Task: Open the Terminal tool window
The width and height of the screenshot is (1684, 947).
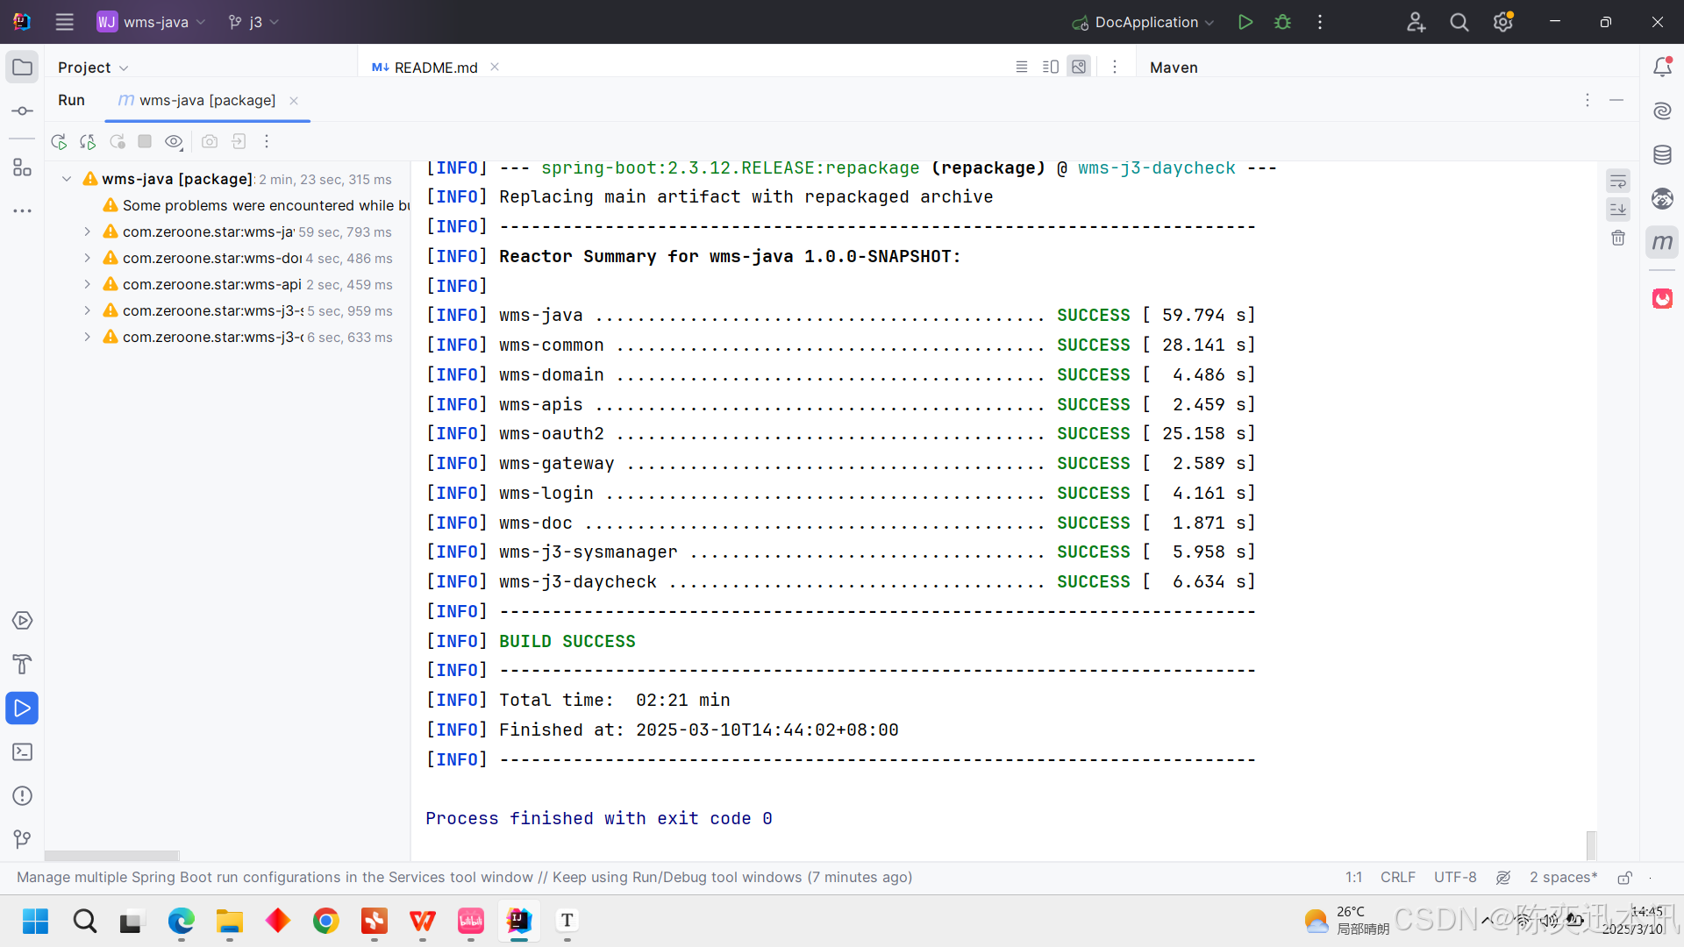Action: 22,752
